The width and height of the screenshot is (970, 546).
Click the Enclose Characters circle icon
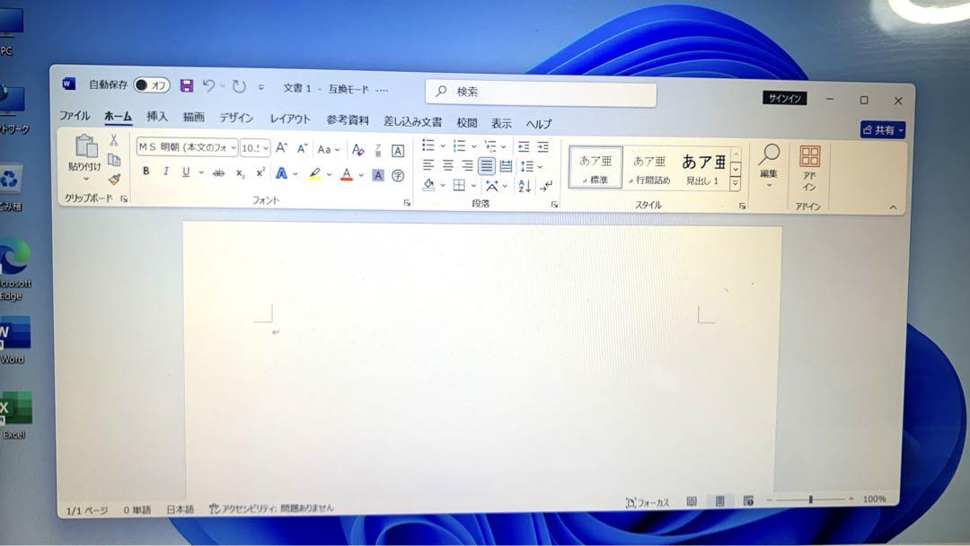point(398,176)
